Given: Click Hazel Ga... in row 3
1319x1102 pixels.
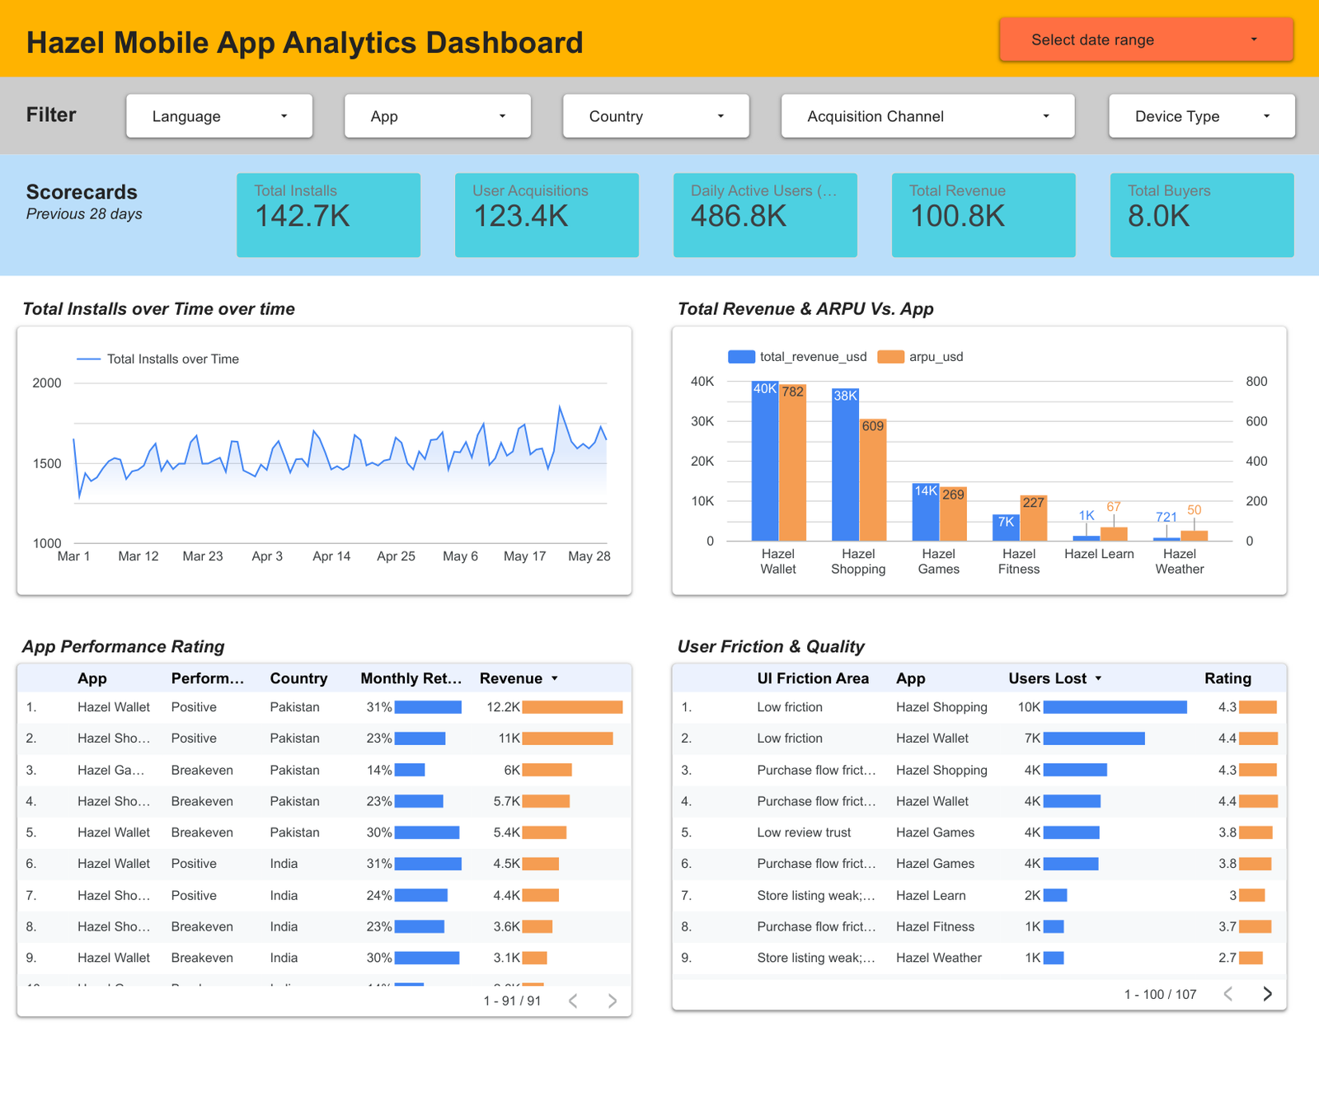Looking at the screenshot, I should (111, 770).
